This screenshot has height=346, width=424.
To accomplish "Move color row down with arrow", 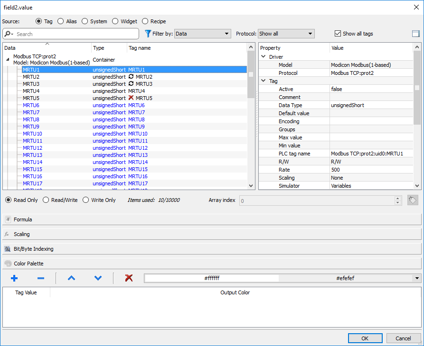I will click(98, 278).
